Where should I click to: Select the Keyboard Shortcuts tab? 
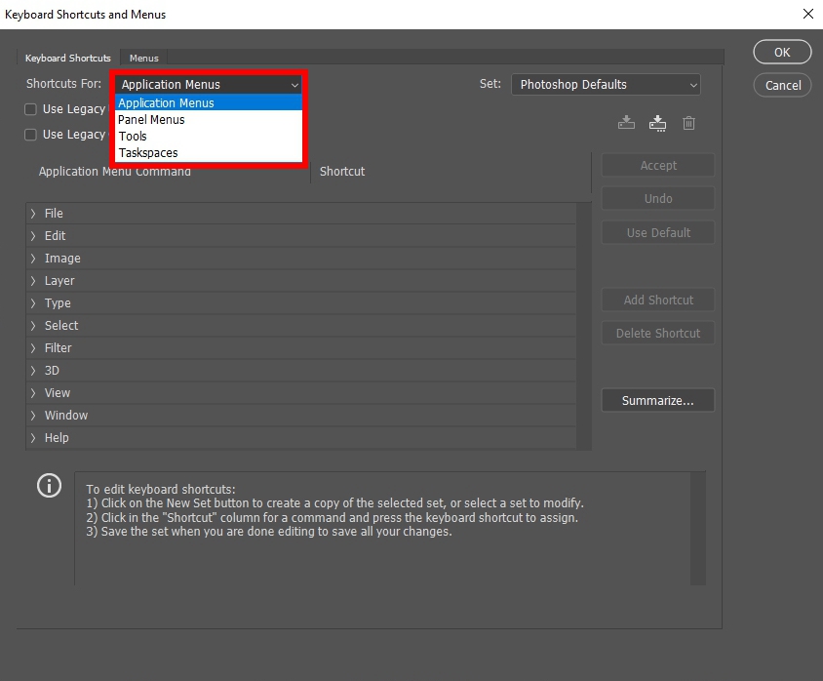[67, 58]
